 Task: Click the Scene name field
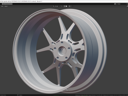[x=121, y=4]
